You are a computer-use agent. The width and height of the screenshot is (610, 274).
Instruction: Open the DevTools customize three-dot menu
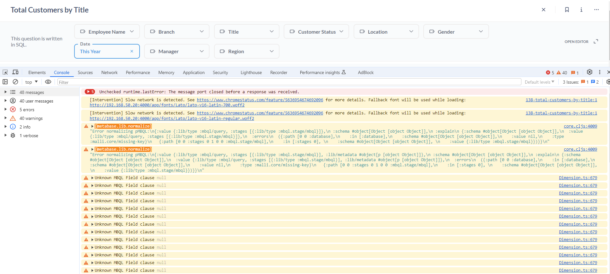point(599,72)
